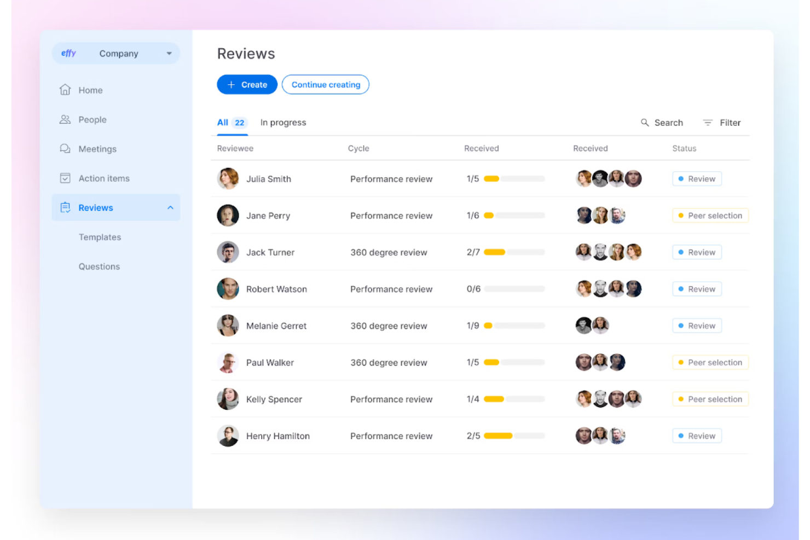Click the Status column header
This screenshot has width=810, height=540.
click(684, 148)
